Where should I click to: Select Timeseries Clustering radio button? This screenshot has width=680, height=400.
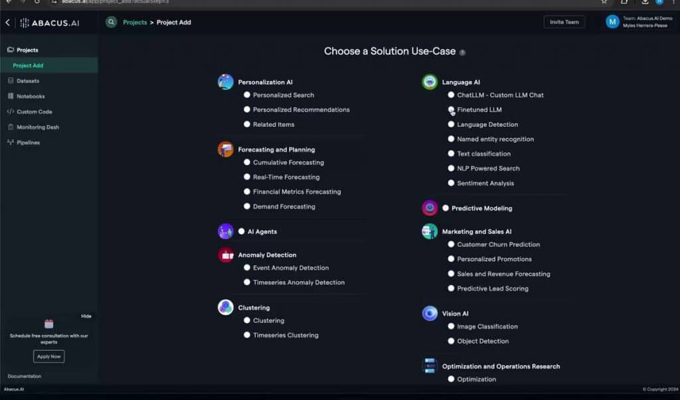pyautogui.click(x=247, y=335)
